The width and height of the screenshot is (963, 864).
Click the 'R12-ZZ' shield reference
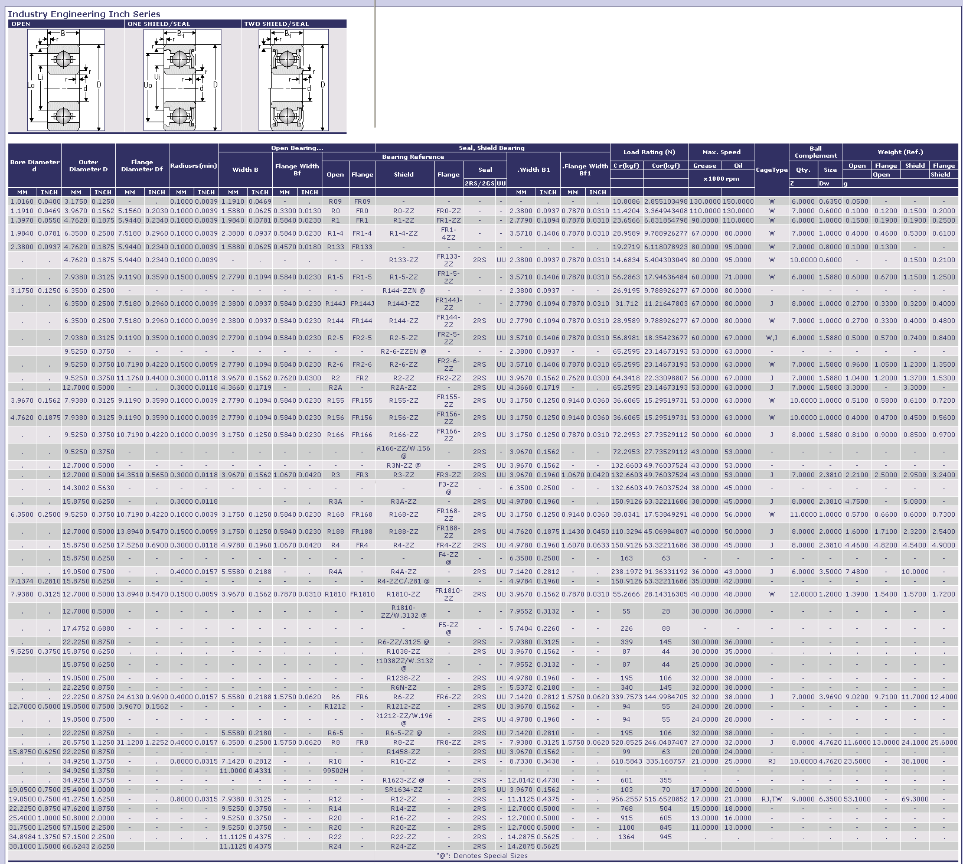coord(404,799)
